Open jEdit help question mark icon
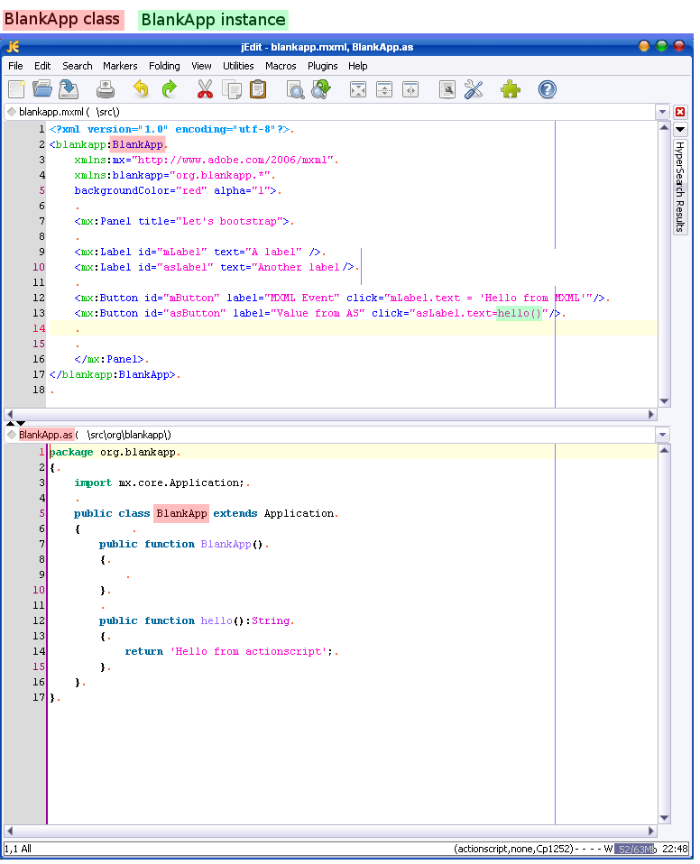This screenshot has width=700, height=864. (548, 89)
